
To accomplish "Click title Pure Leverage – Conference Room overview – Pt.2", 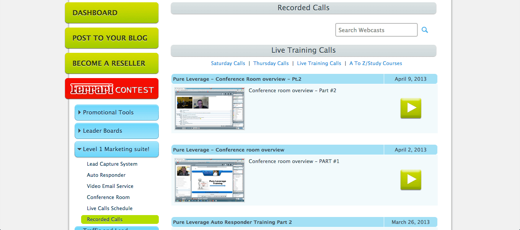I will click(237, 79).
